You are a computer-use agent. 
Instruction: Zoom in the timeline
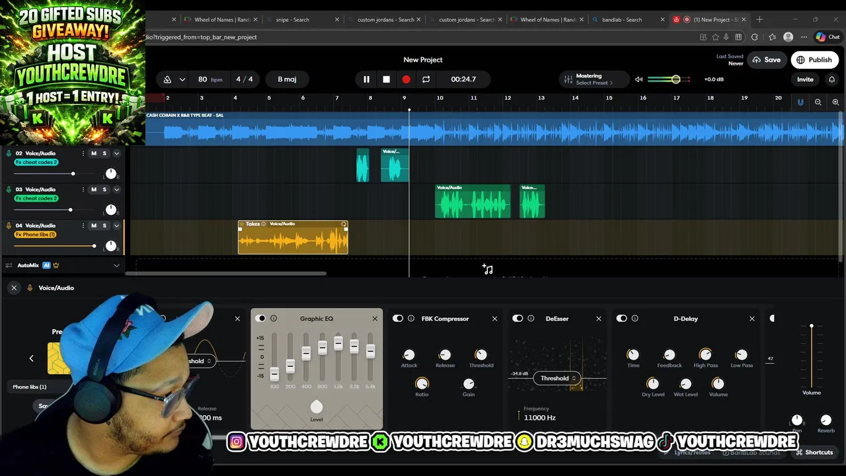tap(835, 102)
